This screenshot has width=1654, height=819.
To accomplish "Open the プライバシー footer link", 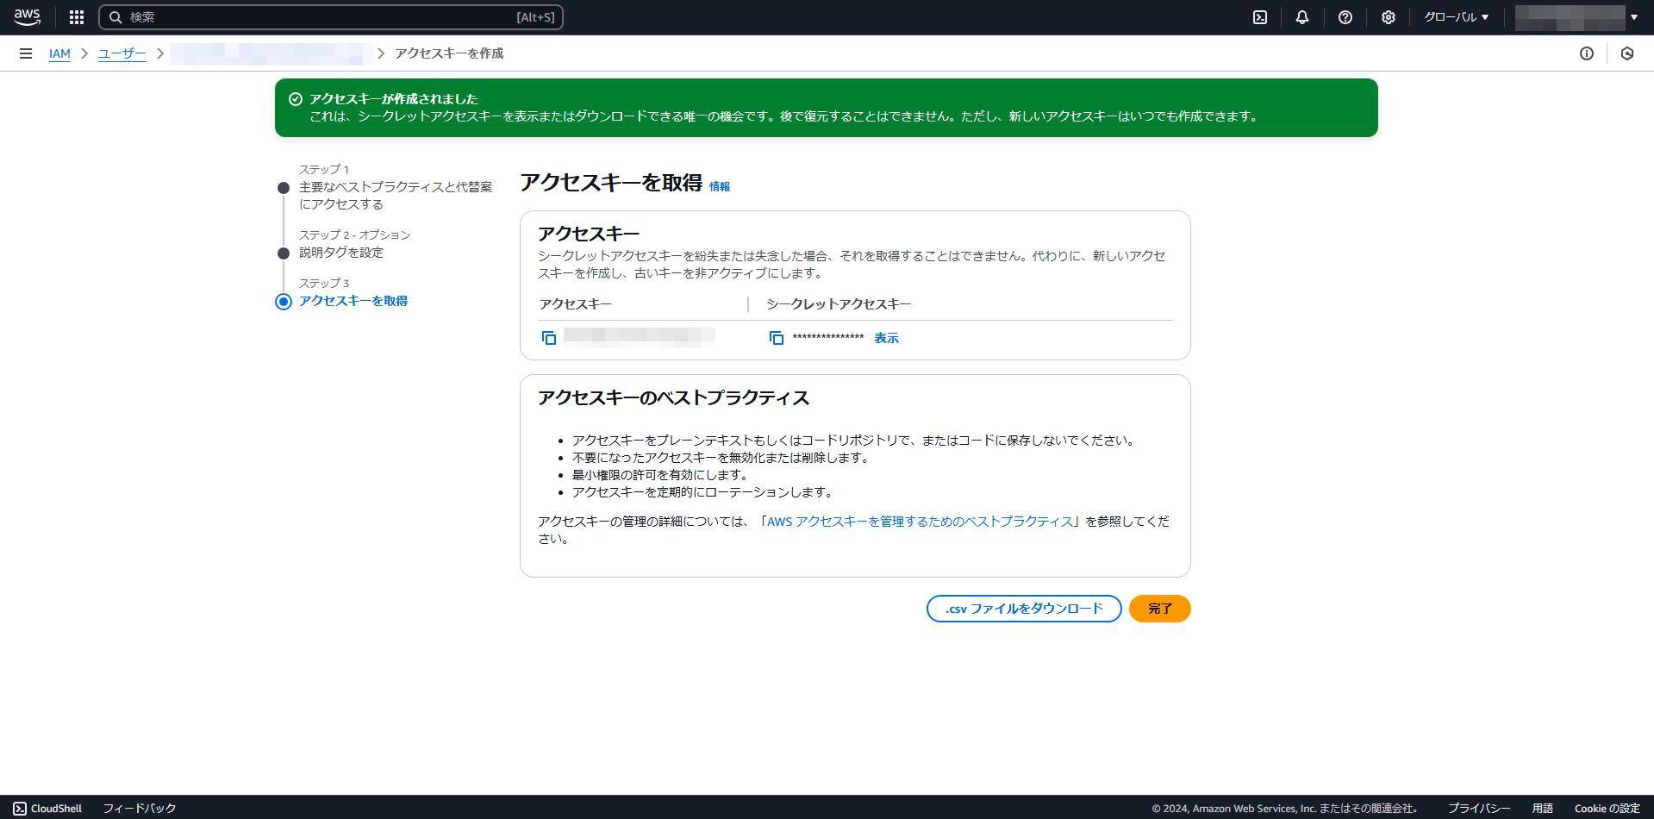I will [1479, 809].
